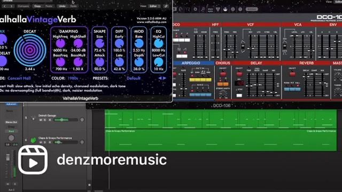The width and height of the screenshot is (342, 192).
Task: Click the Diff Late knob
Action: [x=119, y=62]
